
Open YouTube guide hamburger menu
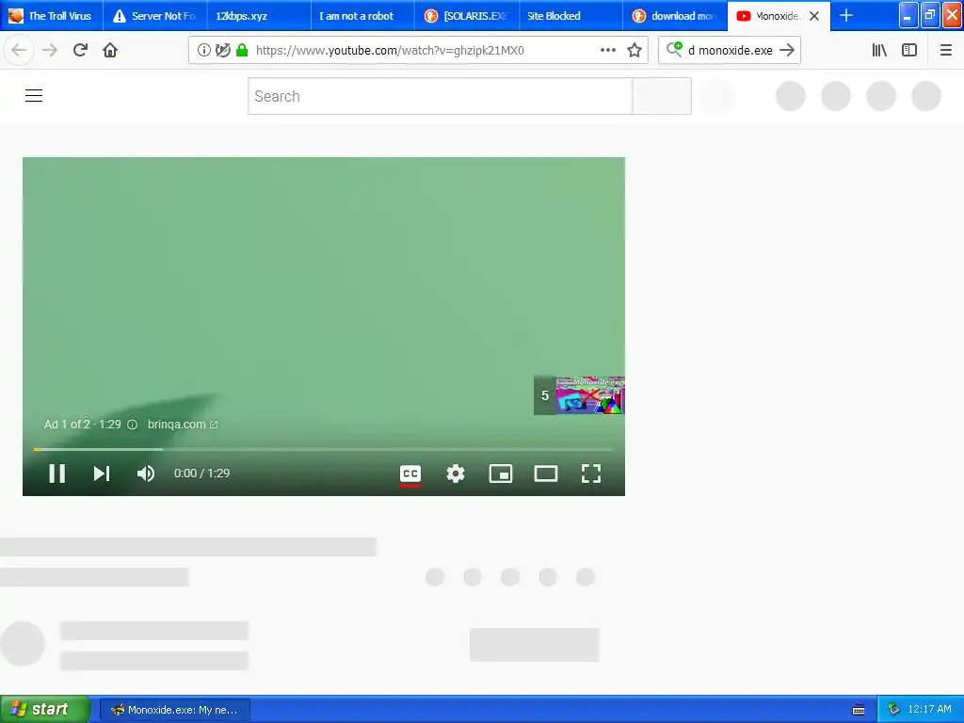pos(34,96)
